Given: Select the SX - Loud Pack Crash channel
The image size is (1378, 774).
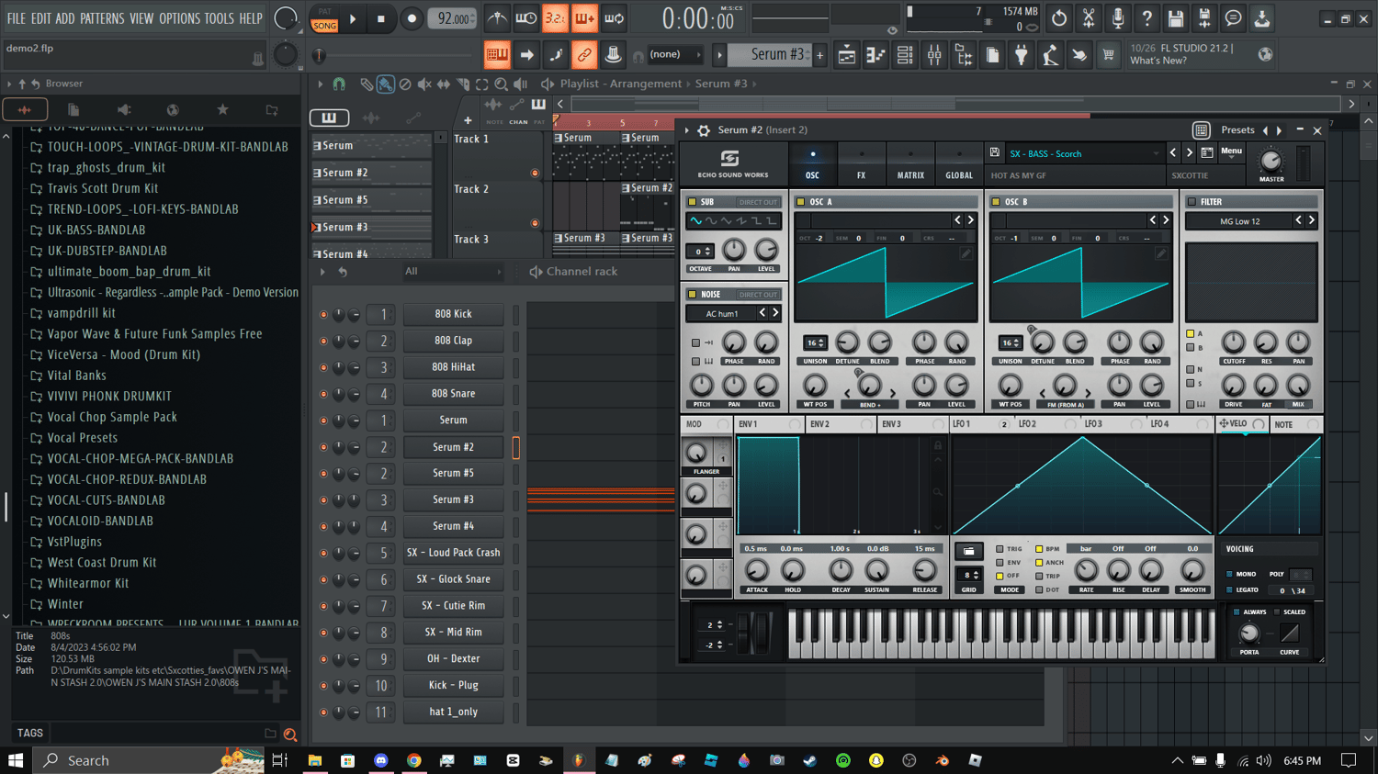Looking at the screenshot, I should coord(453,553).
